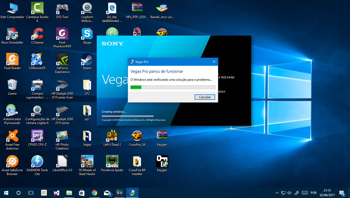Open CrossFire BR Installer folder
The image size is (350, 198).
tap(137, 166)
